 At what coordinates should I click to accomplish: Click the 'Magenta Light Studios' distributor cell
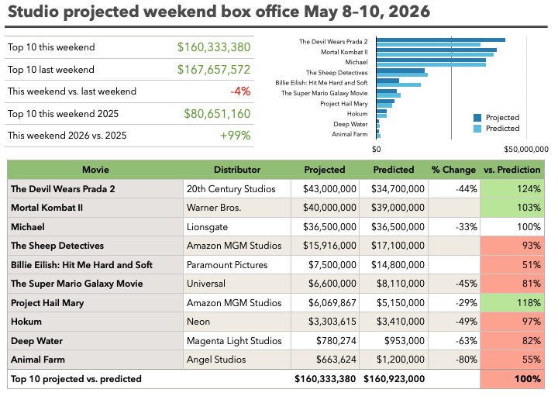[237, 341]
